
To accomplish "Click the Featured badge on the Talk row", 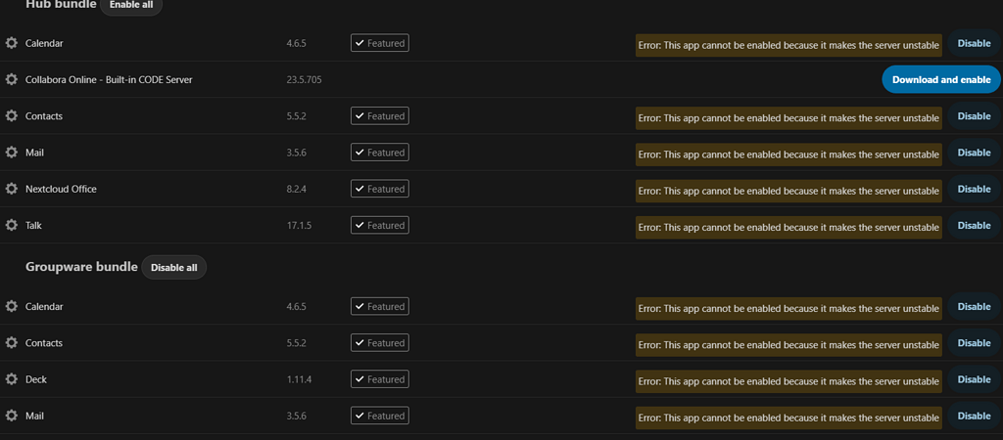I will coord(379,225).
